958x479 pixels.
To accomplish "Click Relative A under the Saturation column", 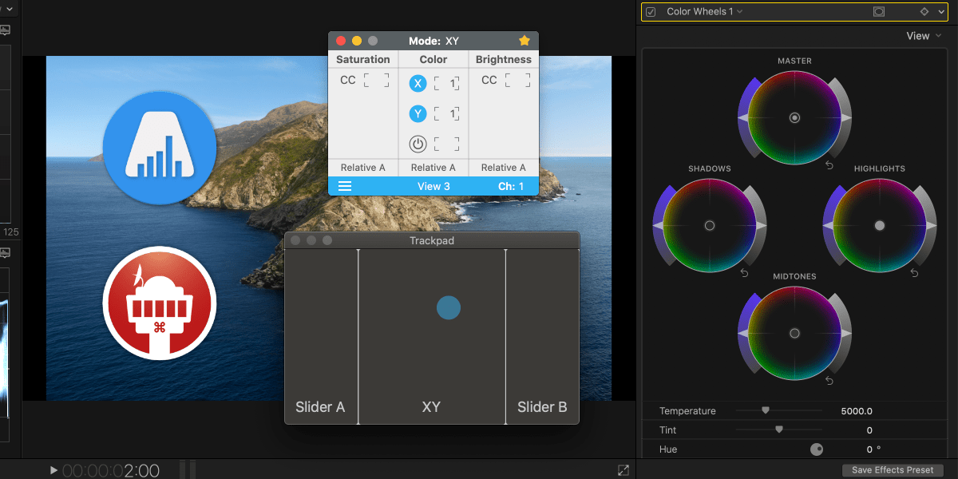I will tap(362, 167).
